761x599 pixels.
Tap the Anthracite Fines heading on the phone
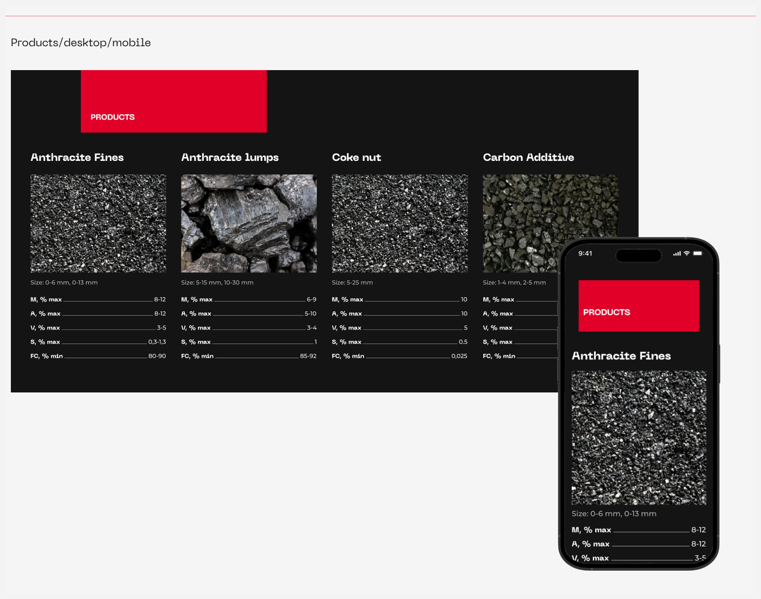pos(621,356)
